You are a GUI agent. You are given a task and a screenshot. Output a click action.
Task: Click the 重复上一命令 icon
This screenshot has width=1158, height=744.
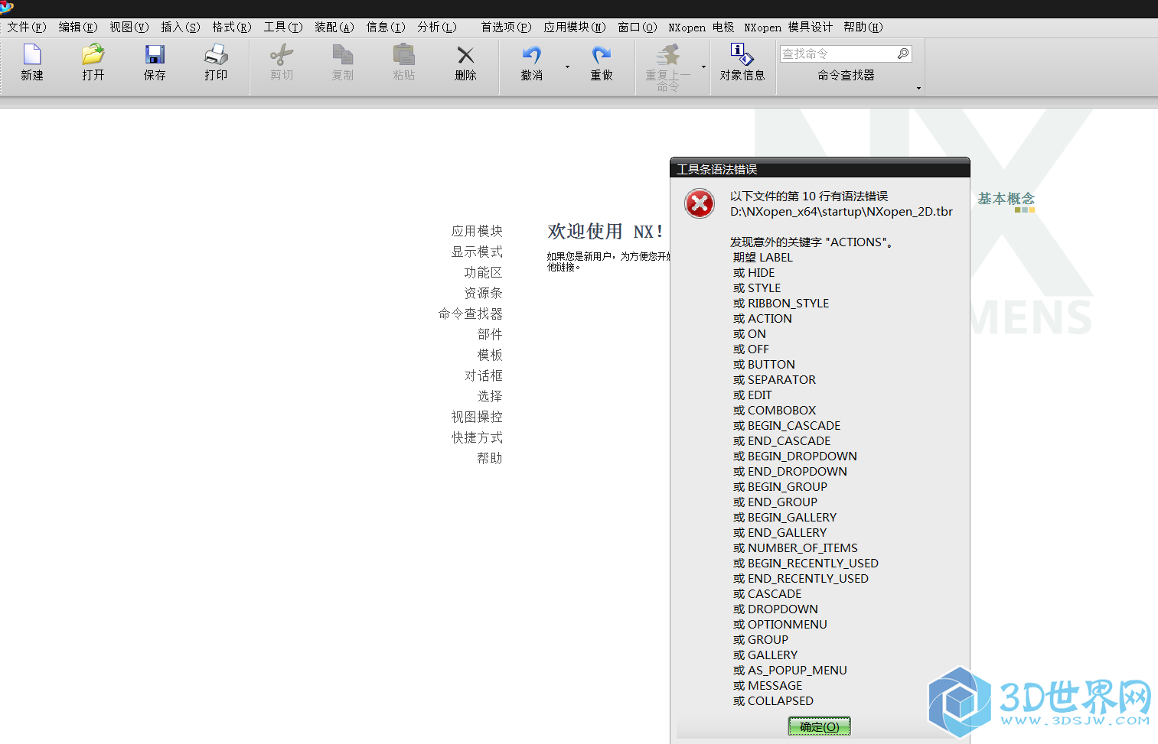[667, 55]
